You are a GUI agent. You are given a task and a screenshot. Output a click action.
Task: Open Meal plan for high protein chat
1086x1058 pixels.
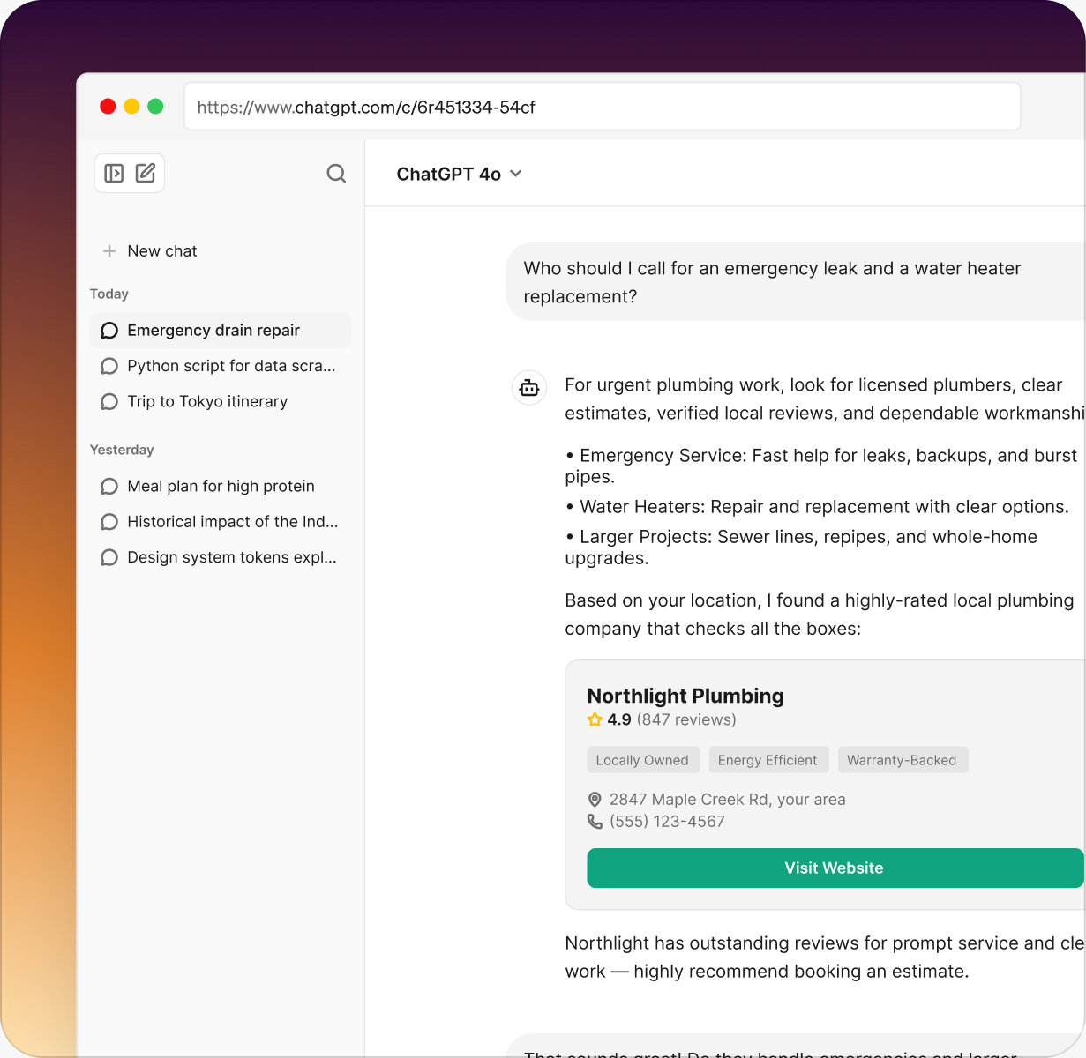[x=221, y=487]
